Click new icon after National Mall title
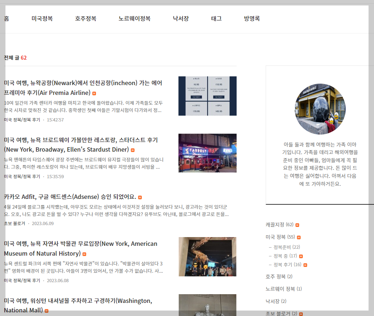 (47, 311)
